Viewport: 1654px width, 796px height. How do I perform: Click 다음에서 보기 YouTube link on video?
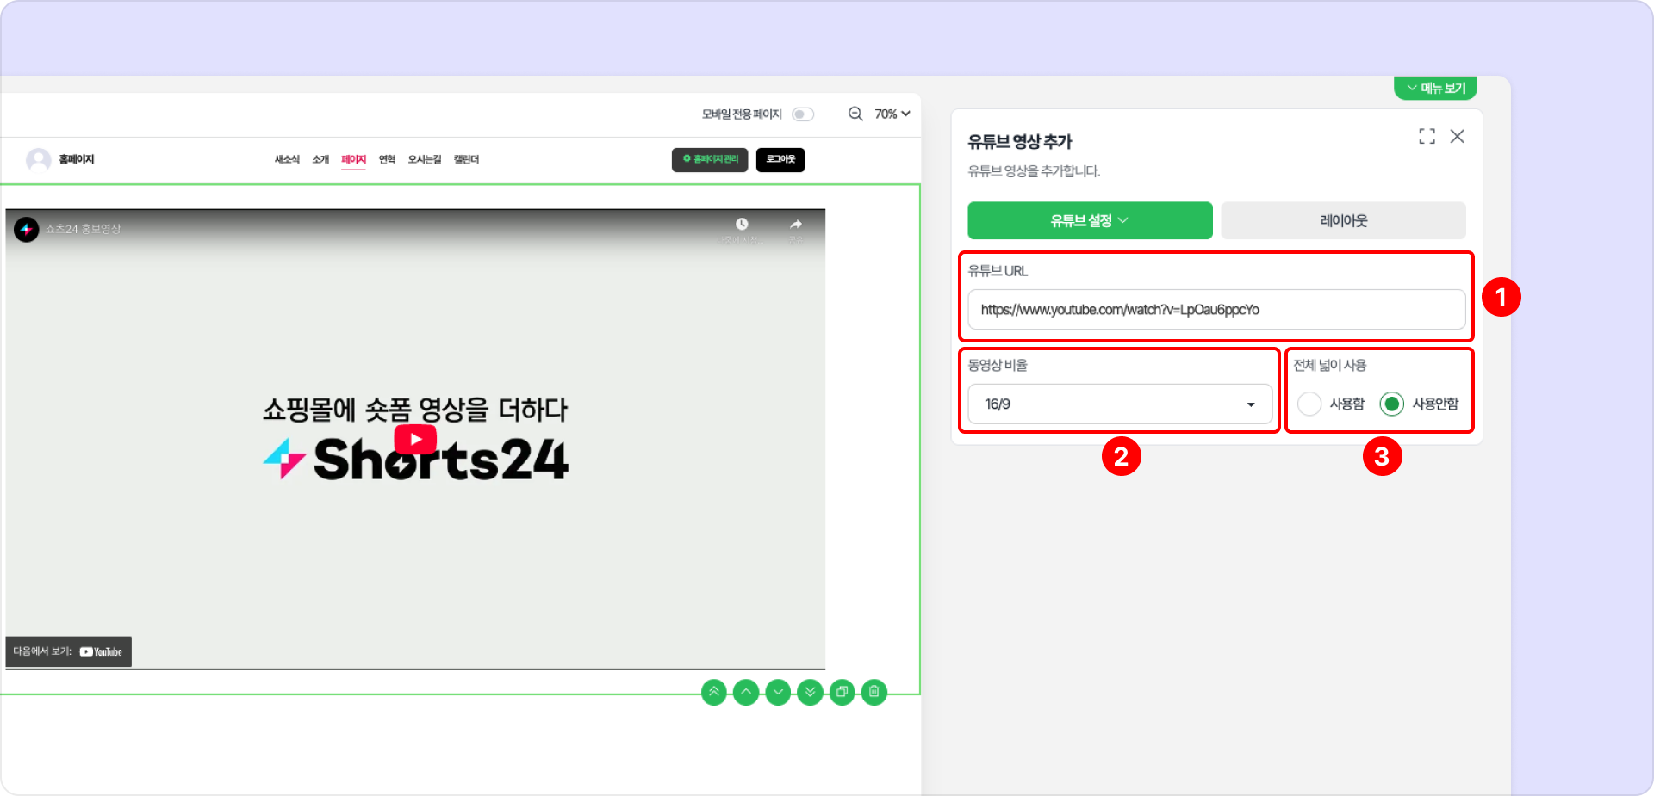(x=68, y=651)
